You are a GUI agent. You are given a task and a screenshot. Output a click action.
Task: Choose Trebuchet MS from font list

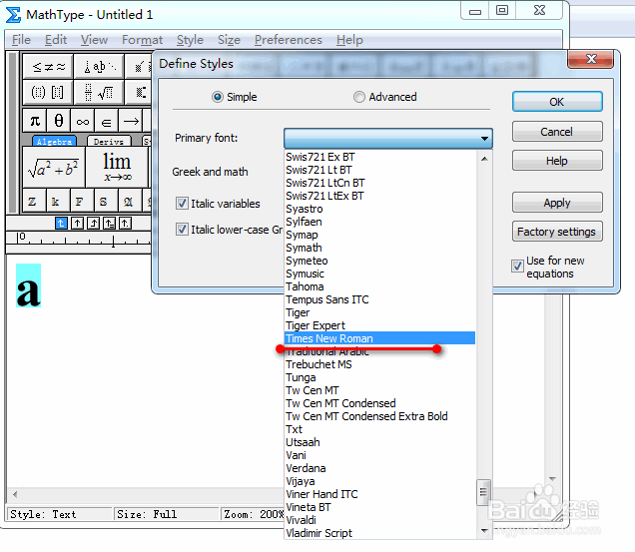point(379,364)
